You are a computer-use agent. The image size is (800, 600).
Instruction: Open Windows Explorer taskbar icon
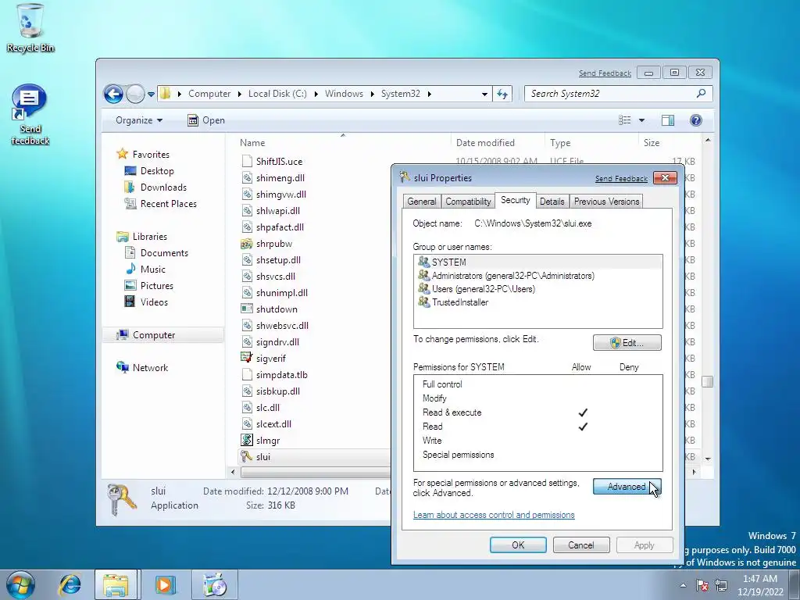coord(116,584)
